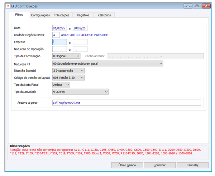Expand the Natureza PJ dropdown
Screen dimensions: 215x176
(x=107, y=64)
